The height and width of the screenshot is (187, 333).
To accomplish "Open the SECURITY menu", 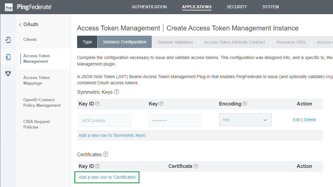I will tap(237, 7).
